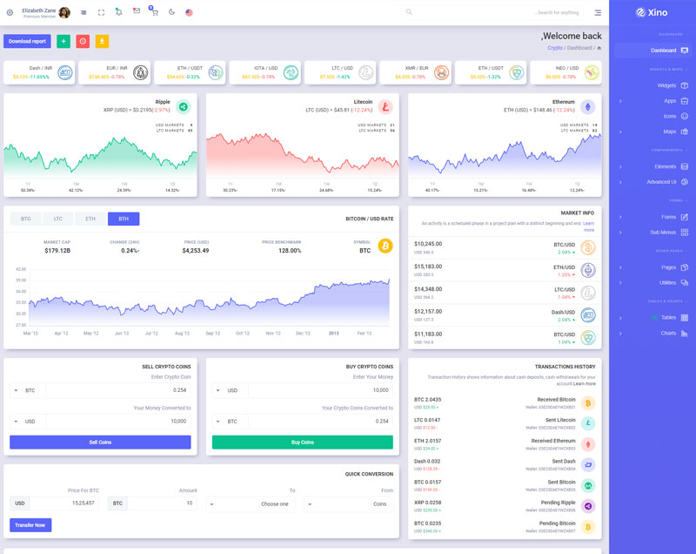Click the Ripple share icon
The width and height of the screenshot is (696, 554).
pyautogui.click(x=183, y=107)
